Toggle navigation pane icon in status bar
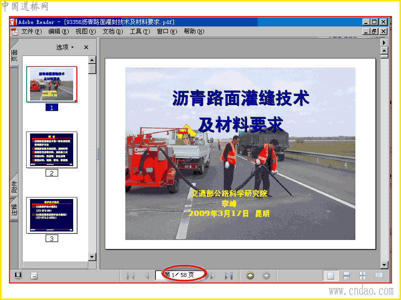 click(x=18, y=275)
